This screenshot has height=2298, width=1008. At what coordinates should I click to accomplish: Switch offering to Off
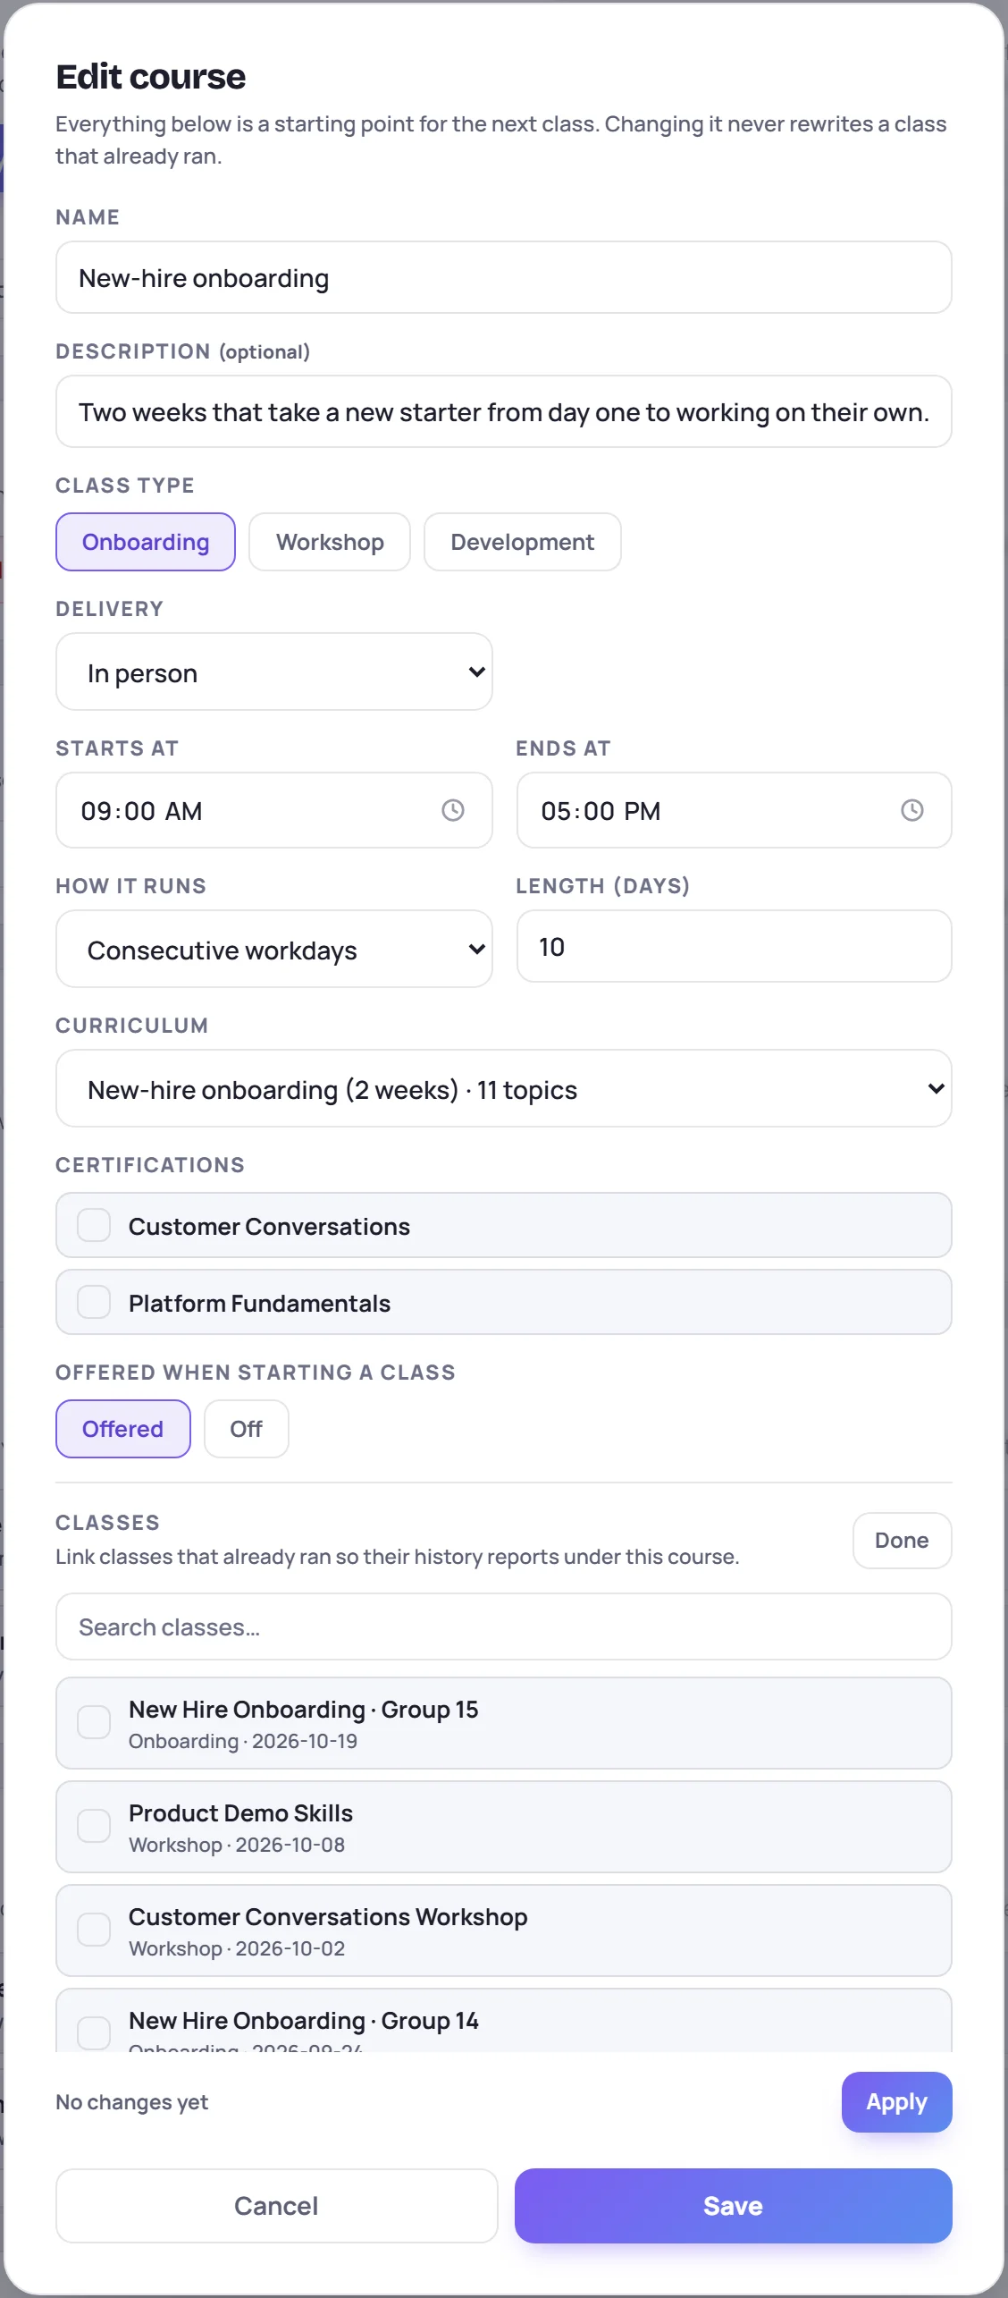(247, 1429)
